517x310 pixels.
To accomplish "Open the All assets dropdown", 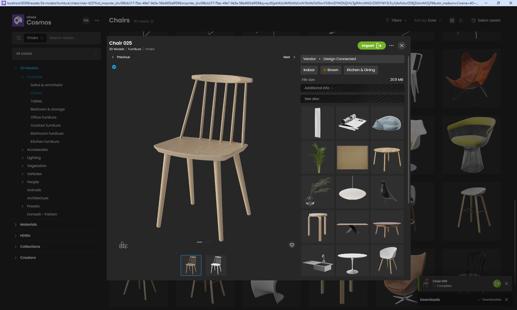I will tap(56, 54).
